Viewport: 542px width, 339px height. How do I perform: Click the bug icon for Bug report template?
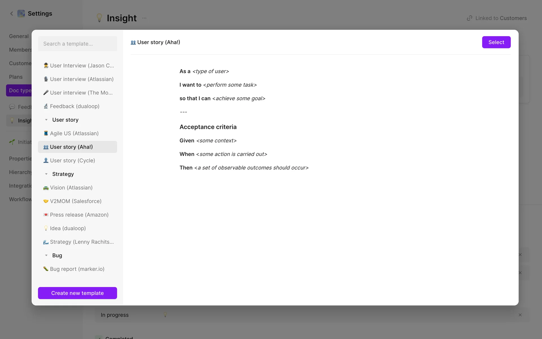(46, 269)
